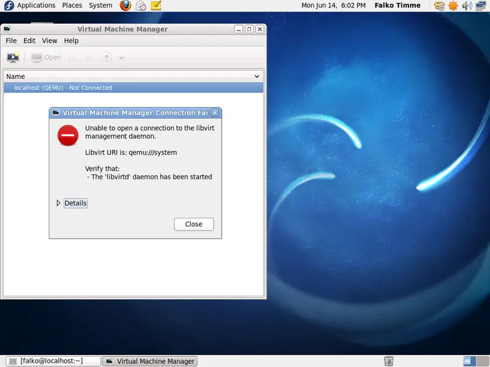Click the Name column header
Image resolution: width=490 pixels, height=367 pixels.
[134, 76]
